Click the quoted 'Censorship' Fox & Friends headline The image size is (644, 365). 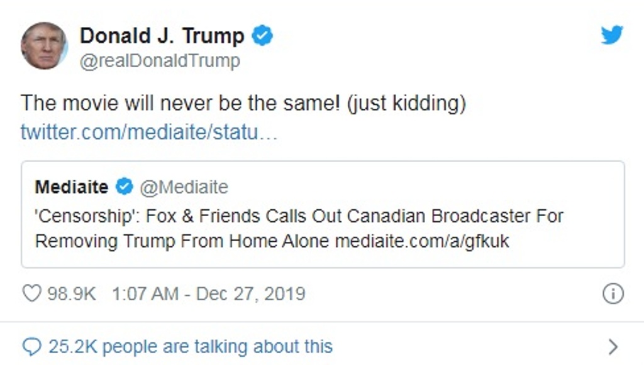coord(299,217)
